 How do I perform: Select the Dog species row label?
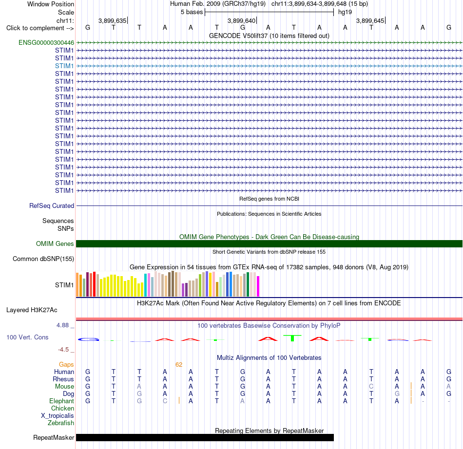69,394
